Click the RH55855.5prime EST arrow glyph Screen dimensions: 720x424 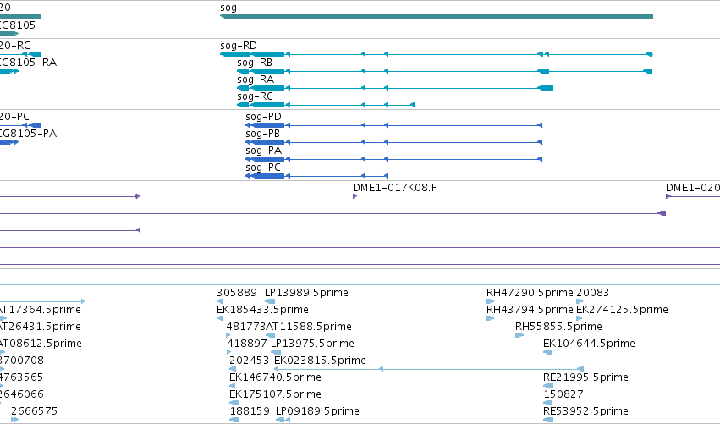click(519, 335)
